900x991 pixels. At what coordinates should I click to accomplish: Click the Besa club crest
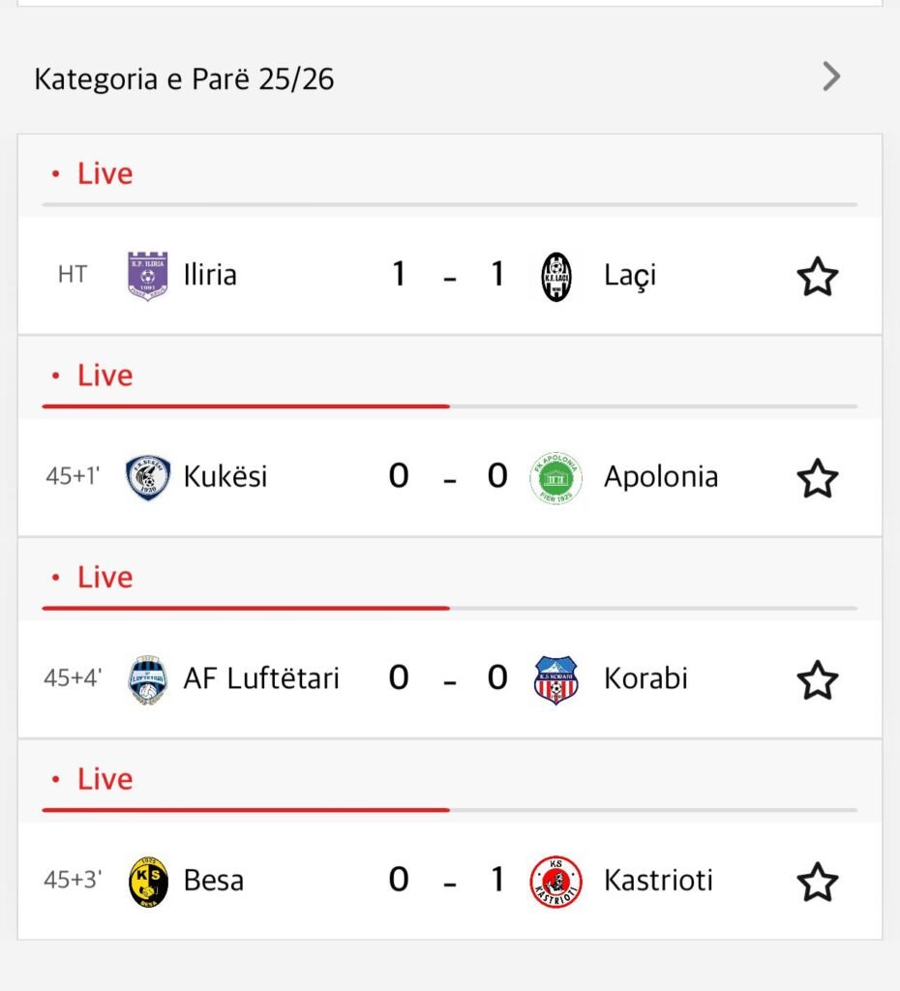coord(148,881)
